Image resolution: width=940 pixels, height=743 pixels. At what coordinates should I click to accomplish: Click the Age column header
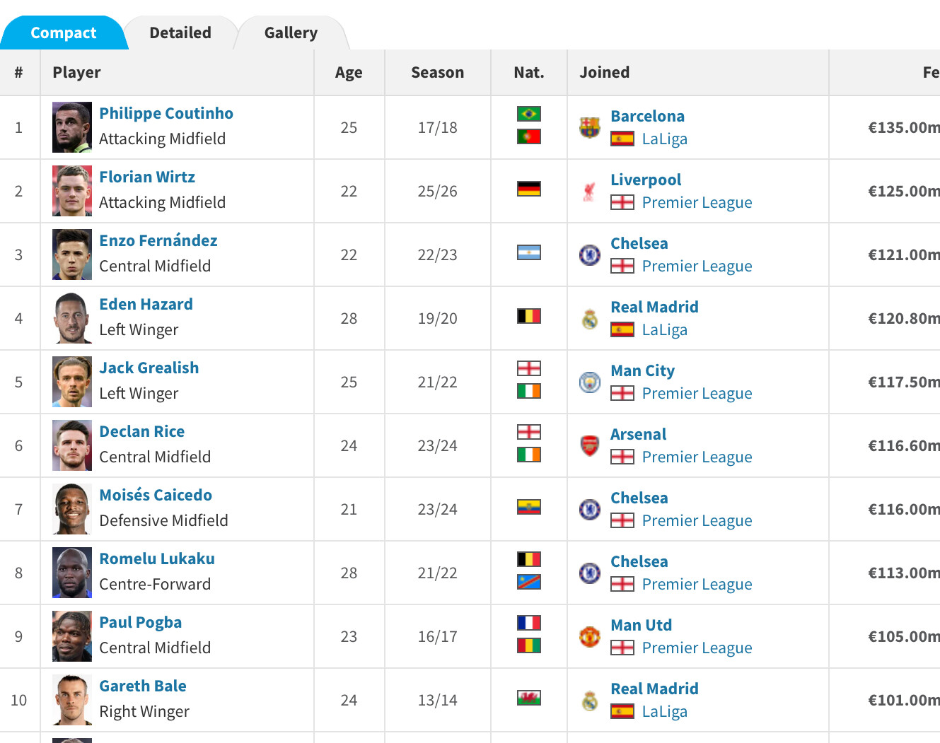click(349, 72)
